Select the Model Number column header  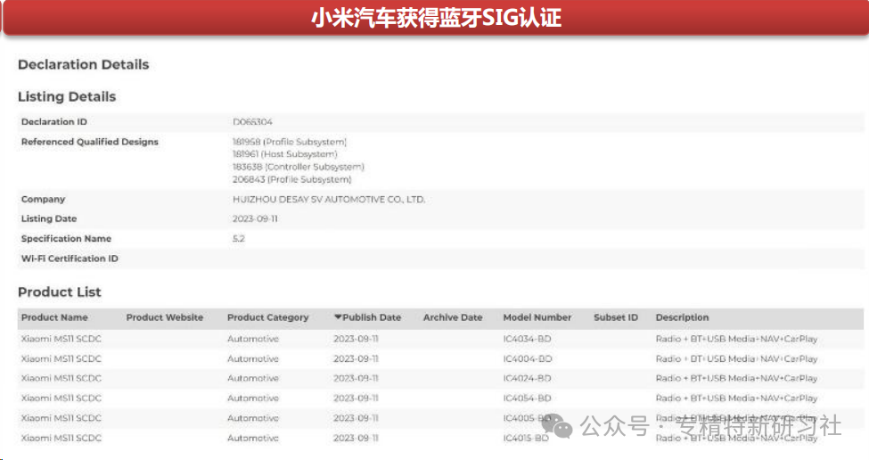[537, 317]
